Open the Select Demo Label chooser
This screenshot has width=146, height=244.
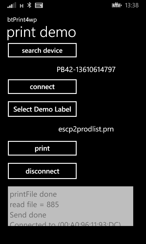[42, 109]
